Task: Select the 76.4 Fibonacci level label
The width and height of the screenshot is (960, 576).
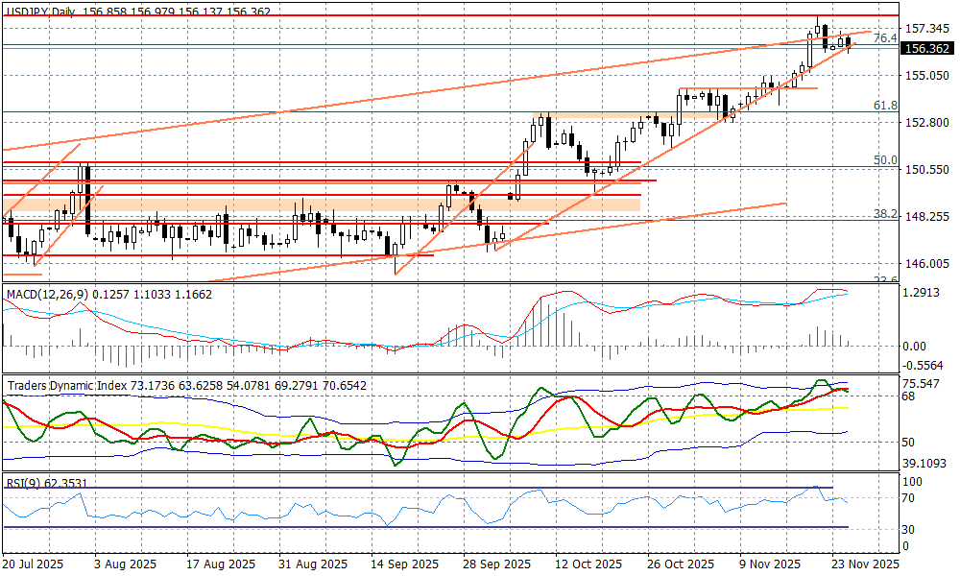Action: click(887, 38)
